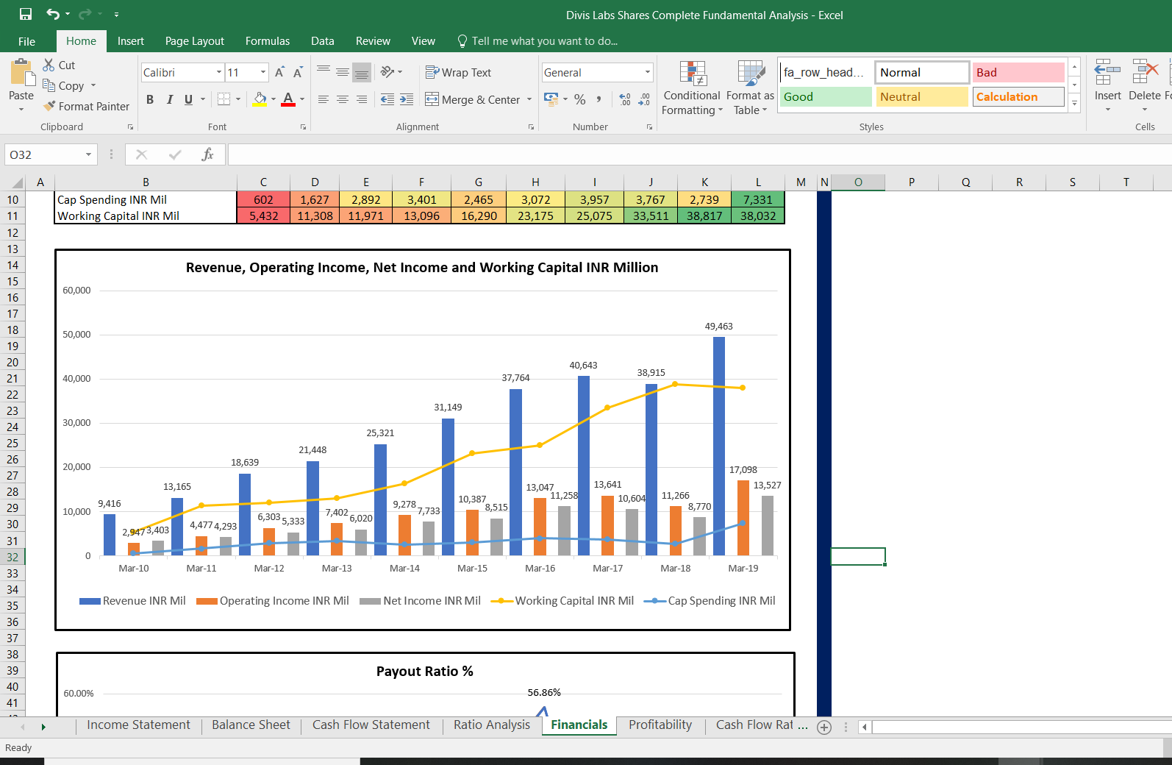Open Format as Table gallery

coord(750,88)
